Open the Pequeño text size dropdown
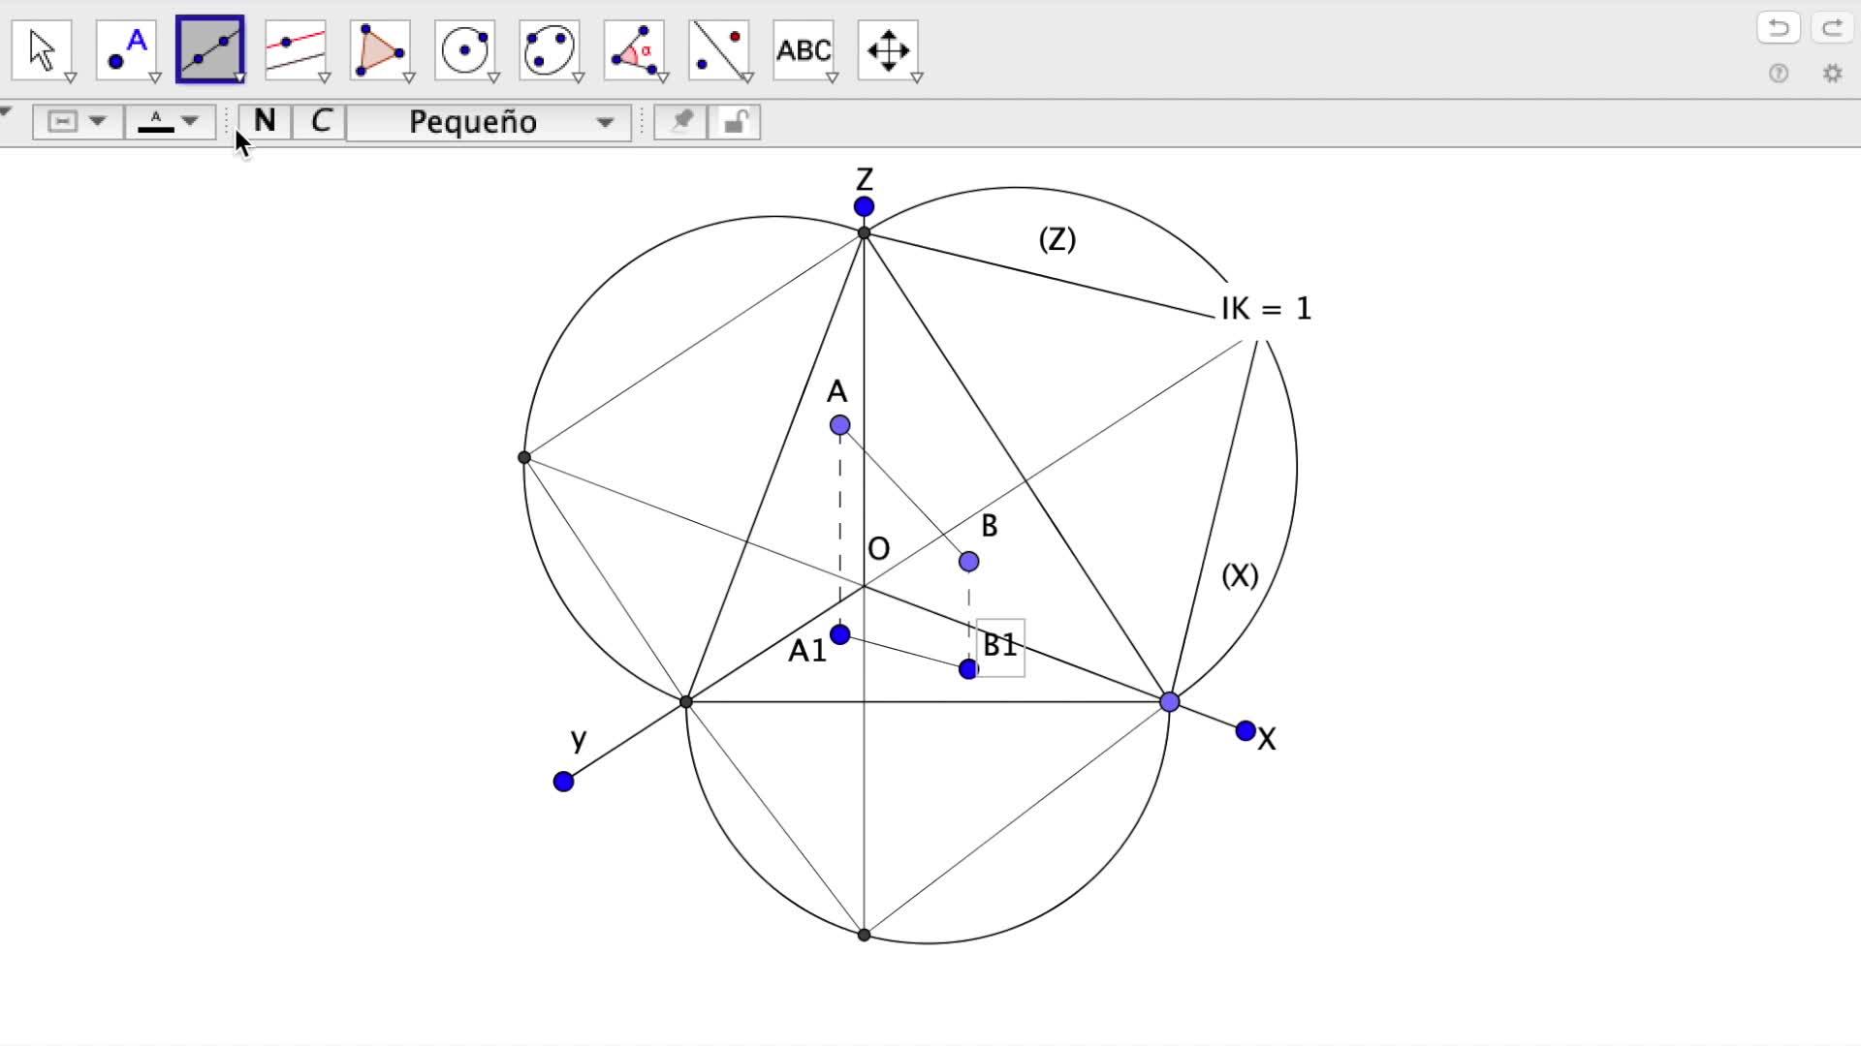 (x=489, y=122)
